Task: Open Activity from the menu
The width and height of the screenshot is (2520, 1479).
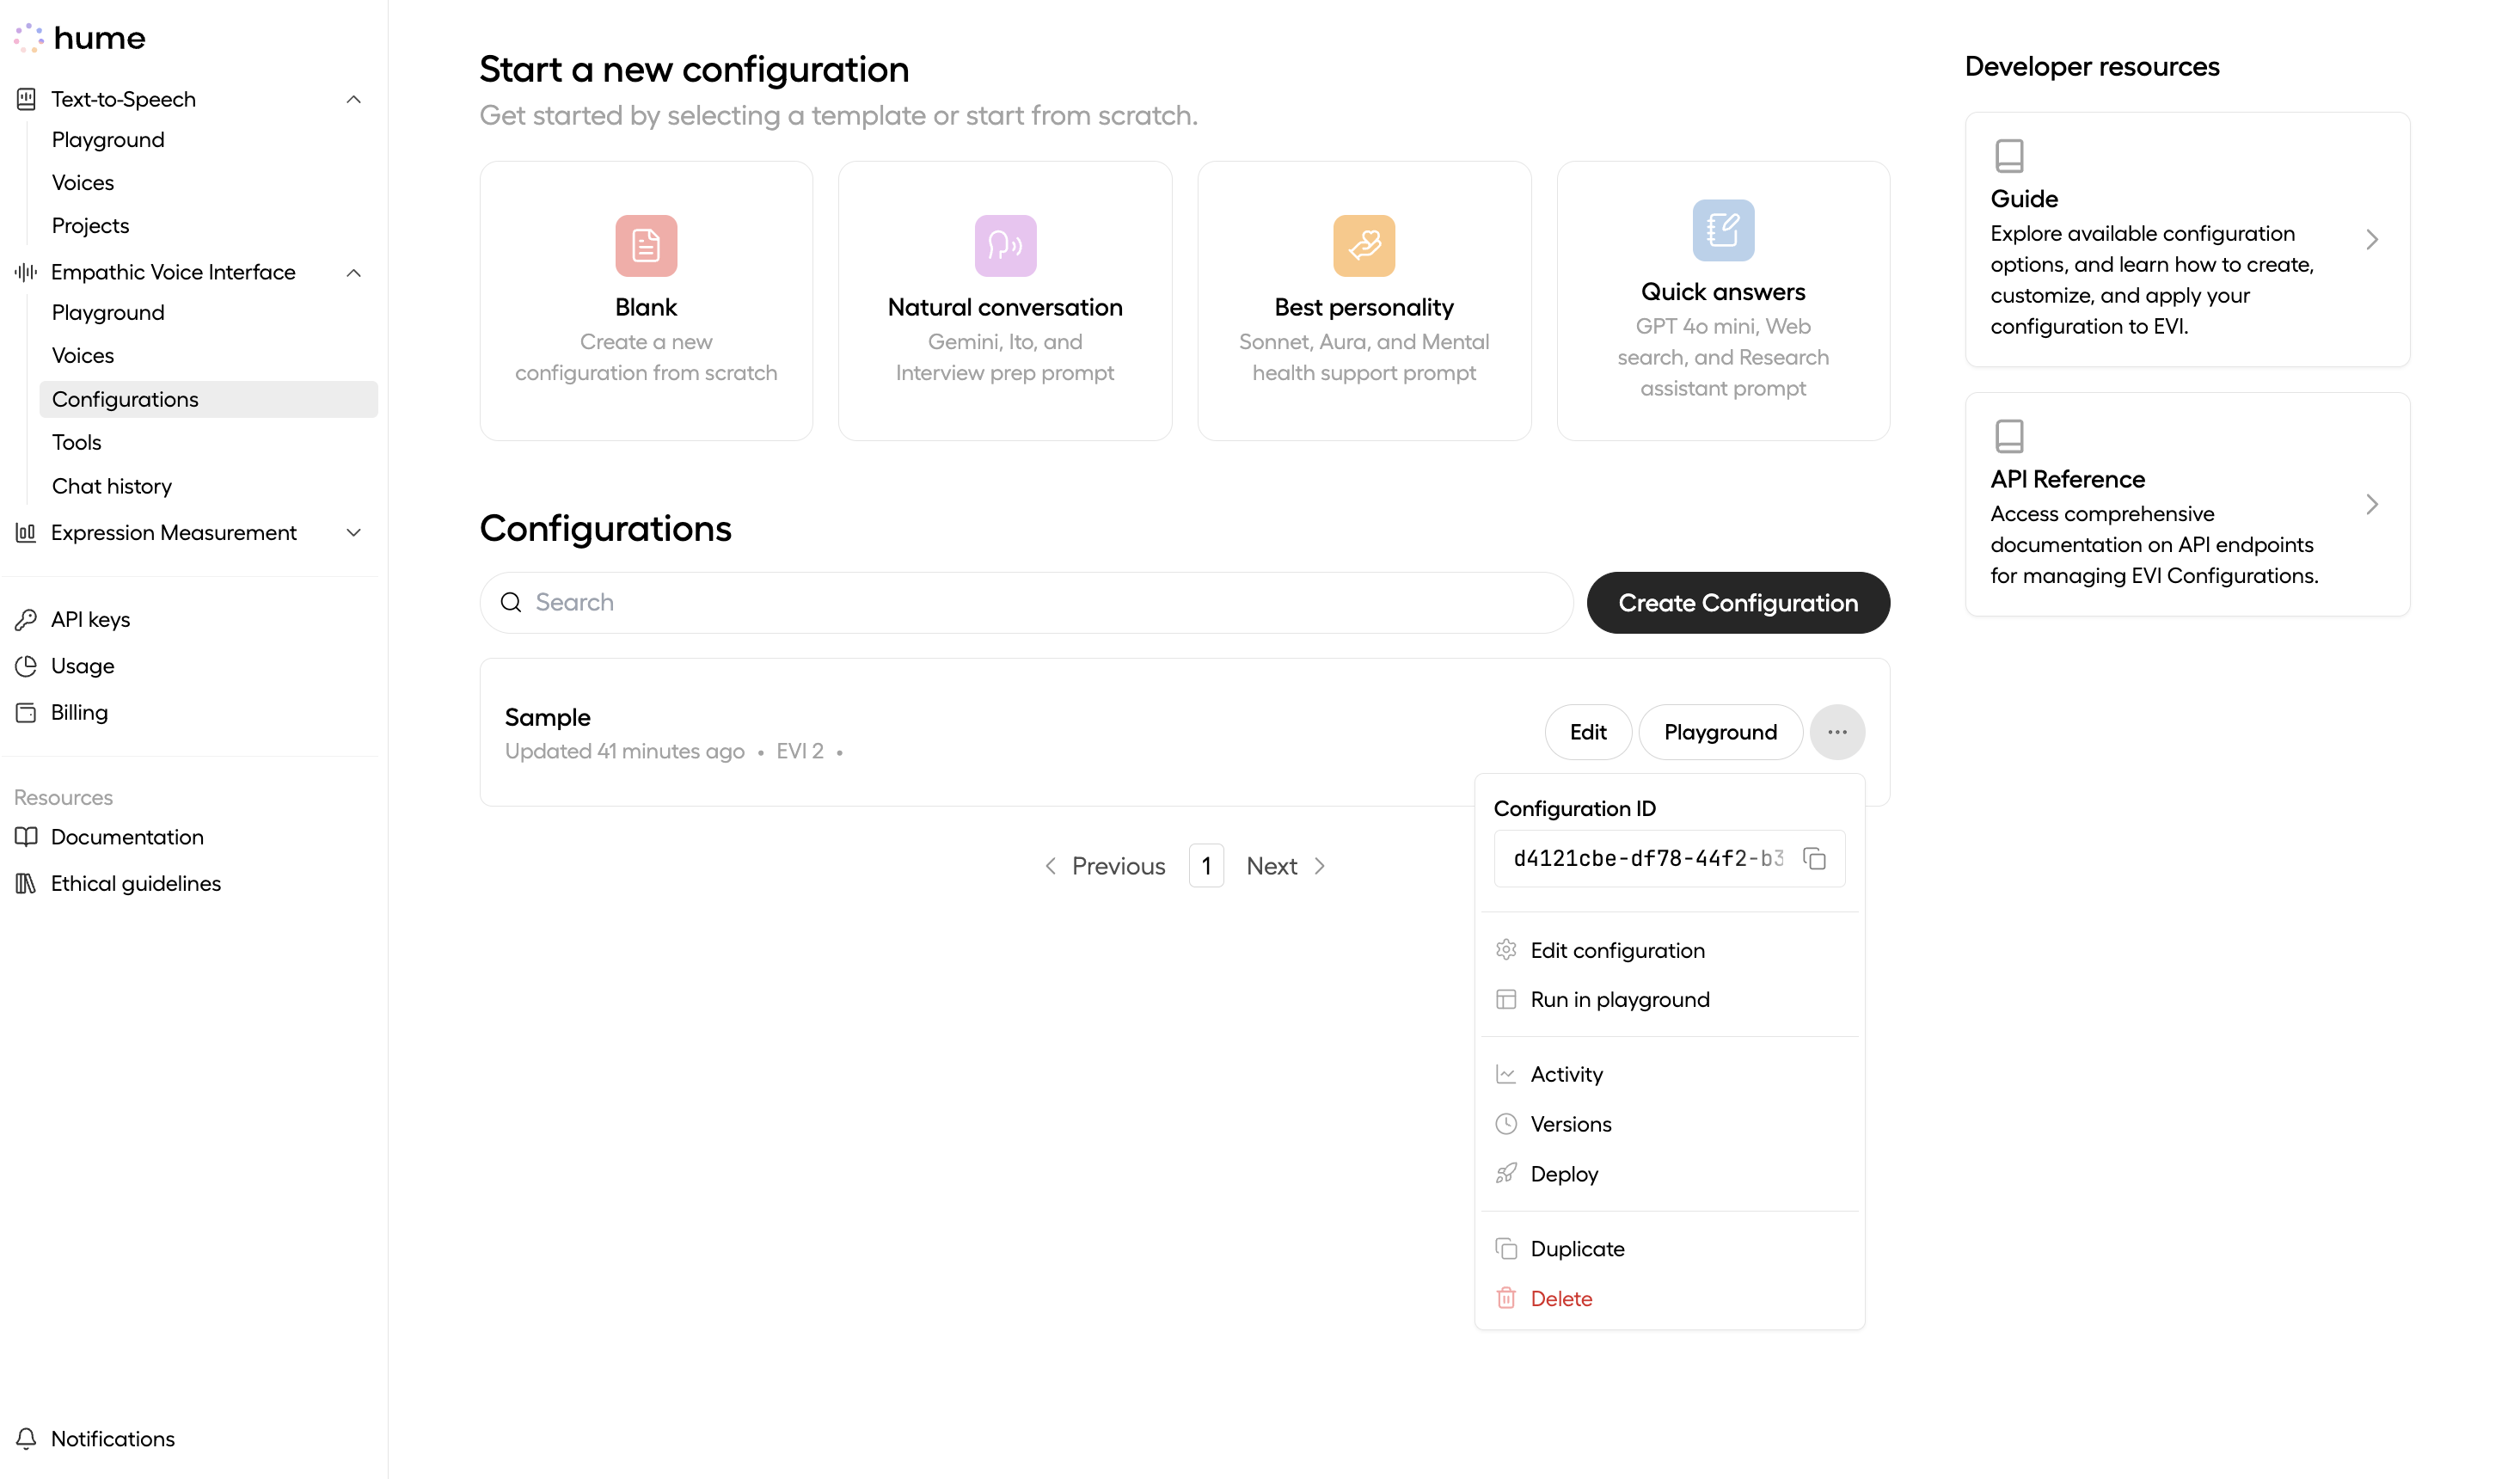Action: [x=1669, y=1074]
